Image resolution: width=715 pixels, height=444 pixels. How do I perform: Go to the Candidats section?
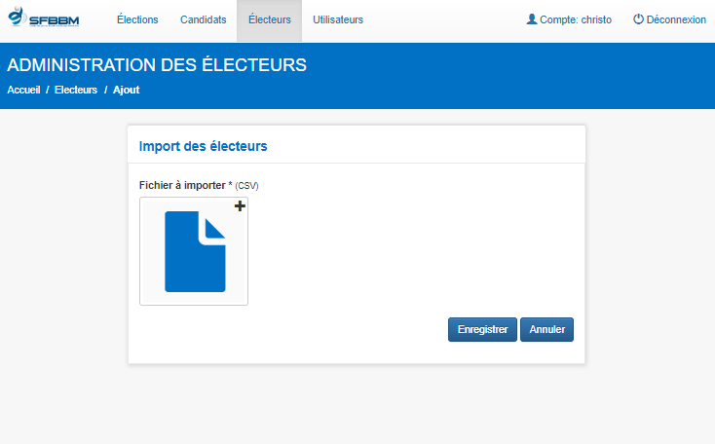tap(203, 19)
